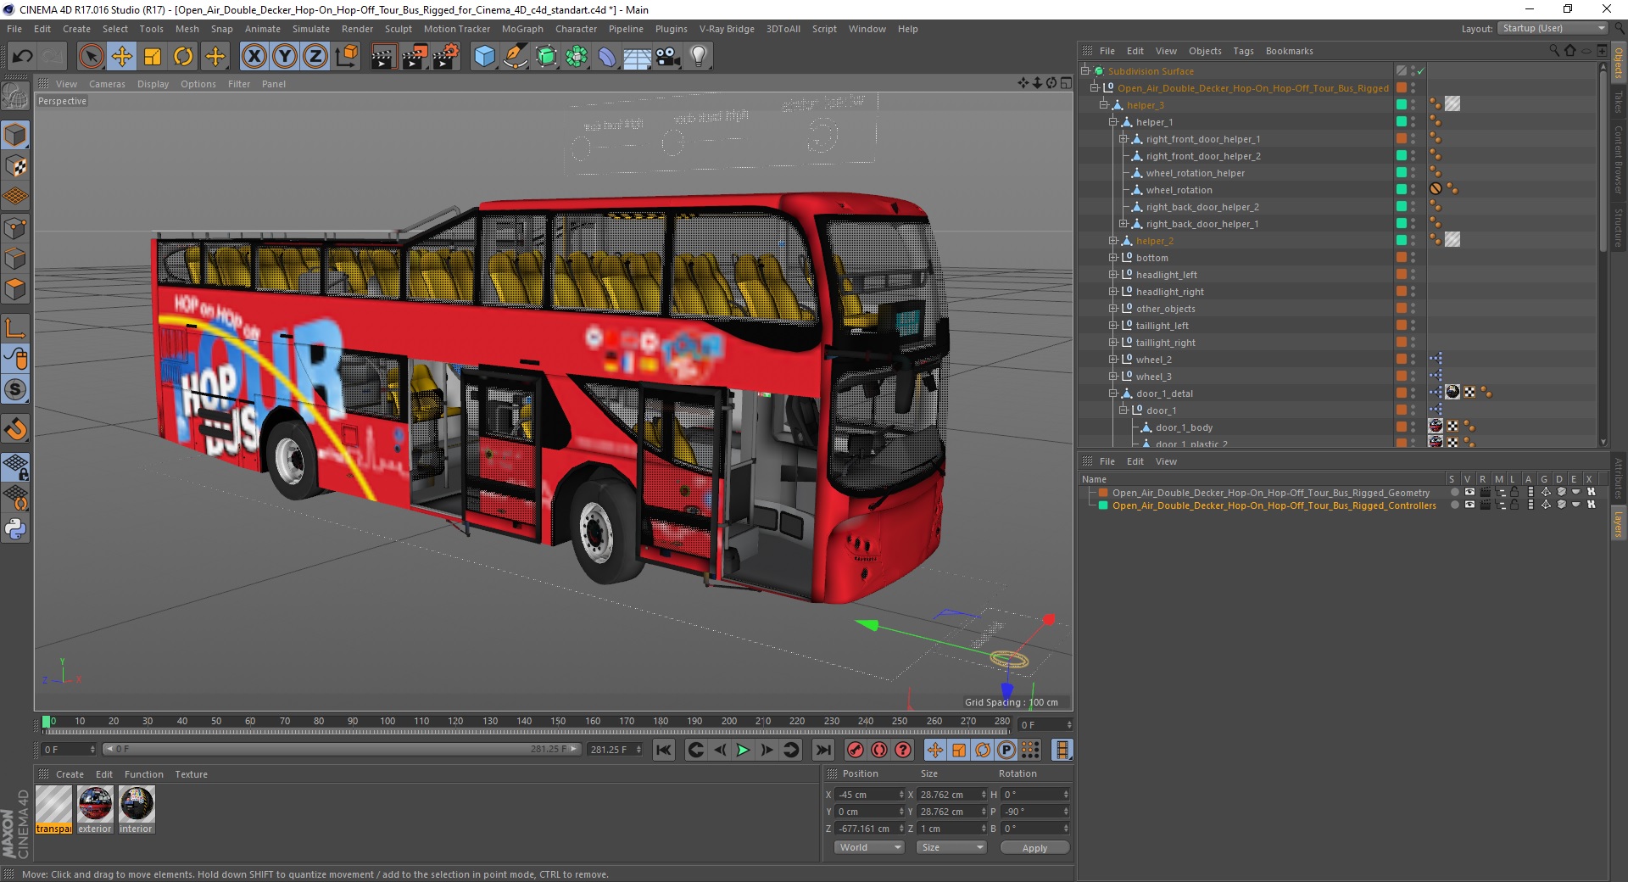This screenshot has height=882, width=1628.
Task: Open the Size mode dropdown
Action: [951, 847]
